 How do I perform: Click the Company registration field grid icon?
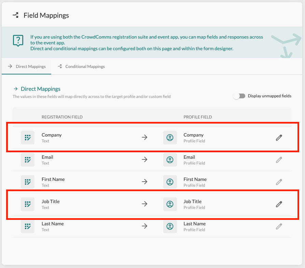(x=28, y=138)
